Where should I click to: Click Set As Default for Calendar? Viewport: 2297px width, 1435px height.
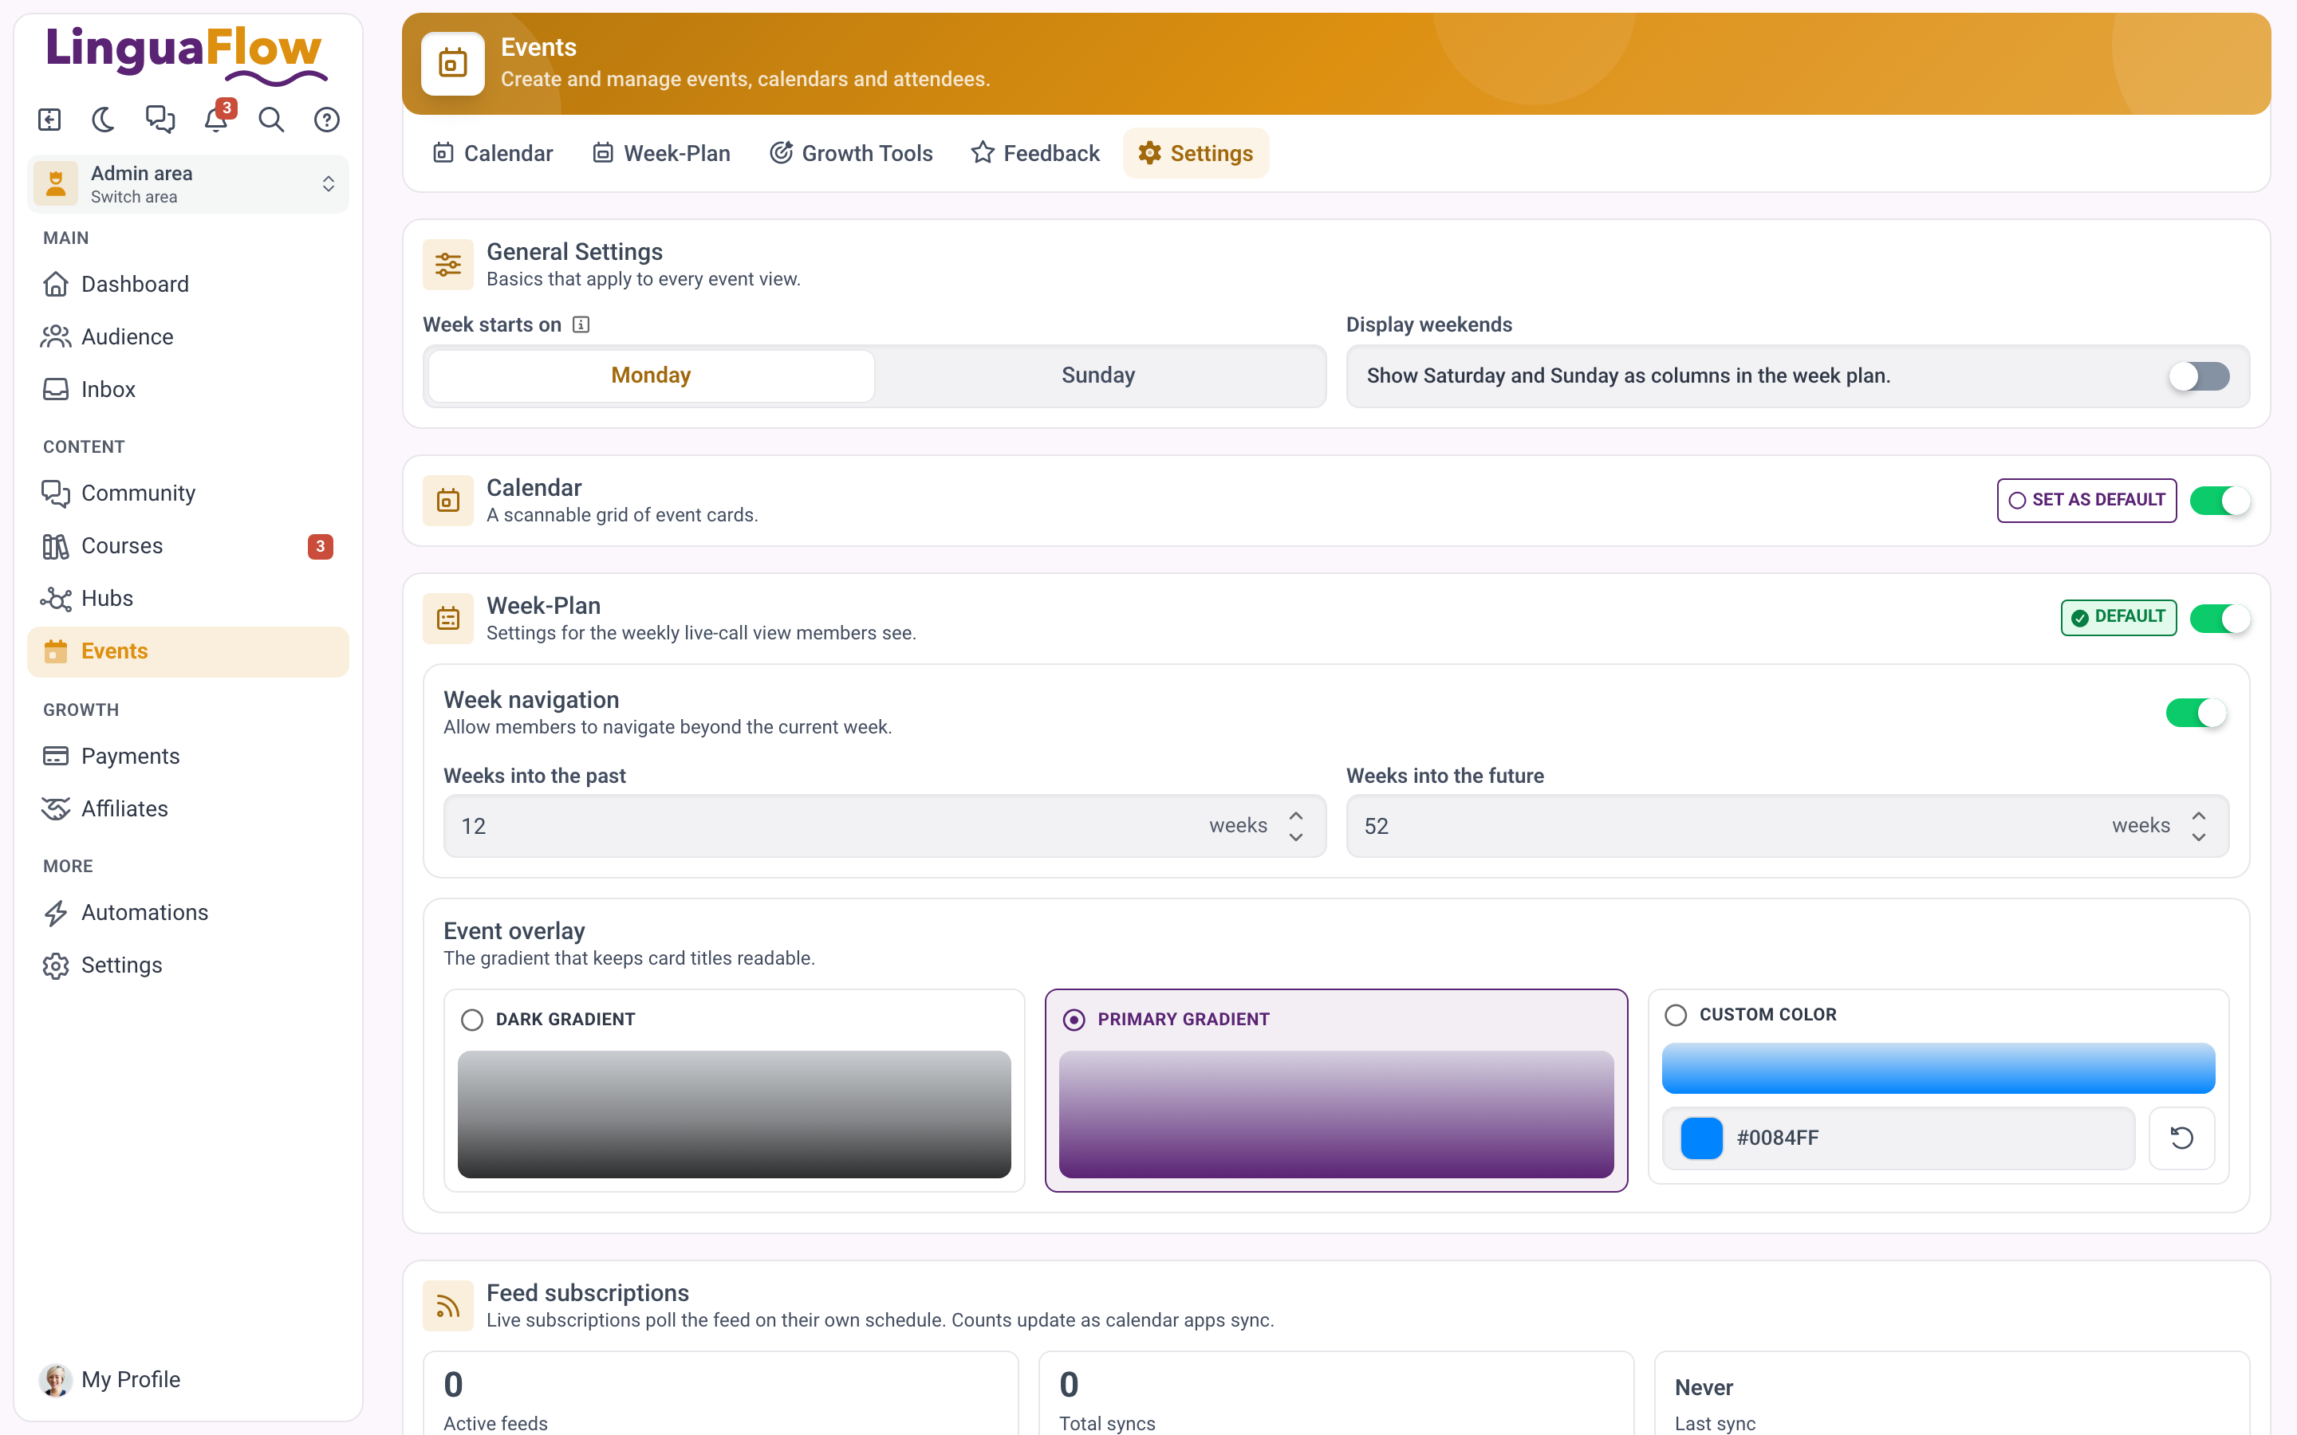click(x=2086, y=500)
